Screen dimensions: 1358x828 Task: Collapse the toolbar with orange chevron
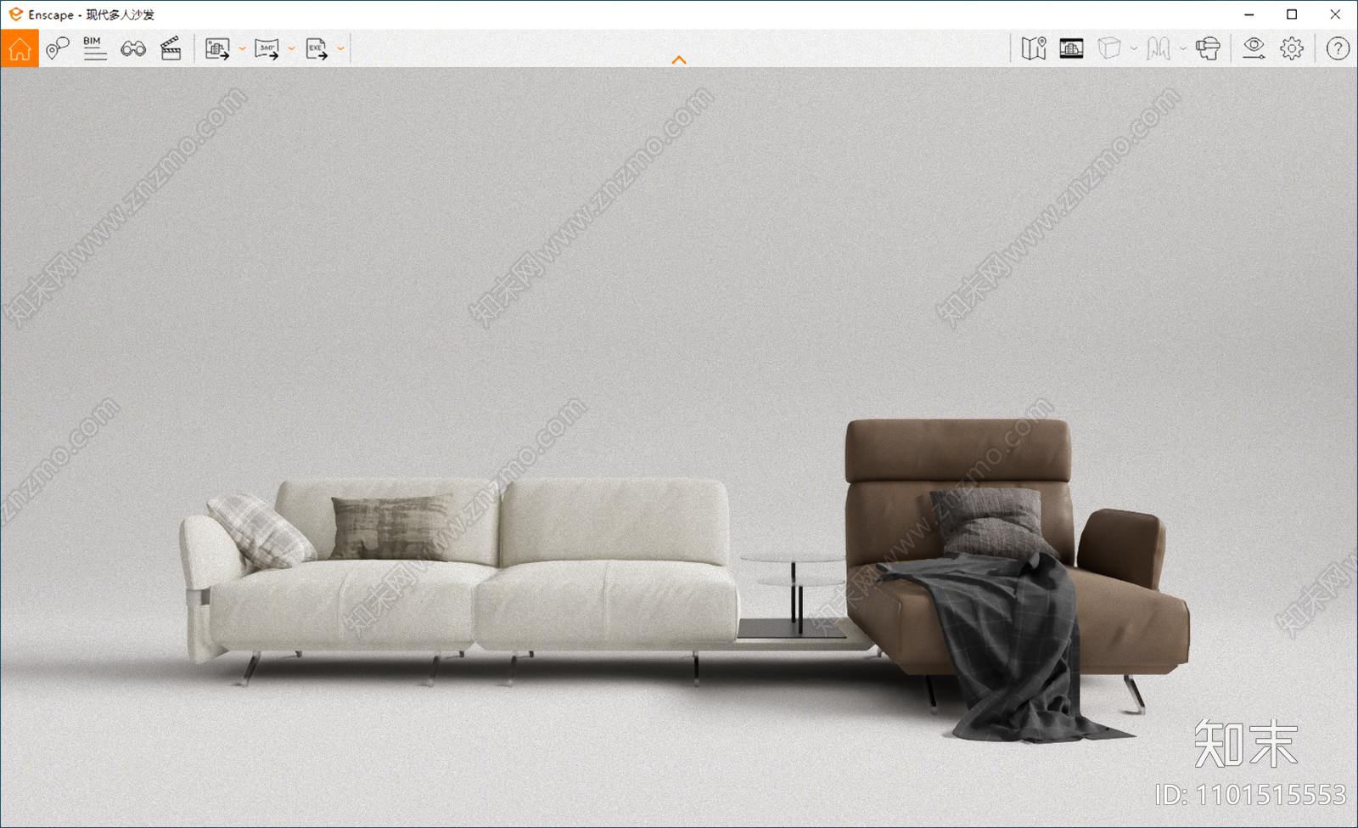point(679,59)
